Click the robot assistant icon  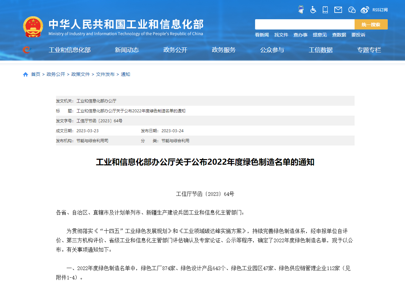pyautogui.click(x=301, y=10)
